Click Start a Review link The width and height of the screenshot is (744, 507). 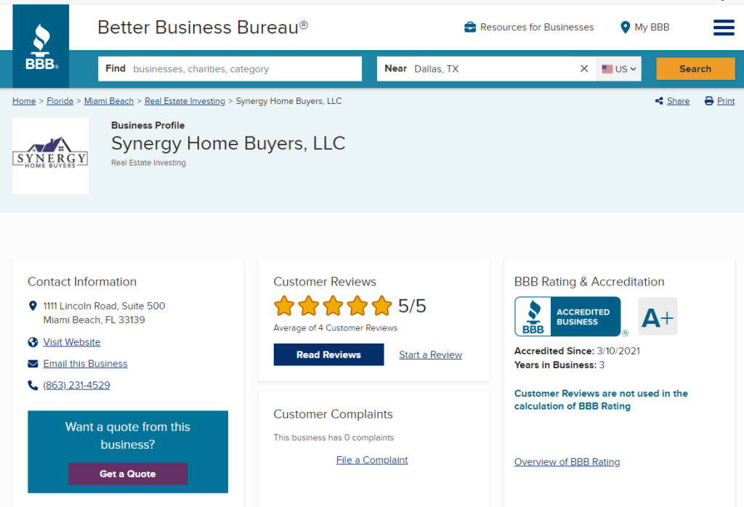pyautogui.click(x=430, y=354)
